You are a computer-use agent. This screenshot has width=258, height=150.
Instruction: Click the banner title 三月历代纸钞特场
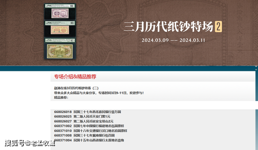tap(169, 27)
